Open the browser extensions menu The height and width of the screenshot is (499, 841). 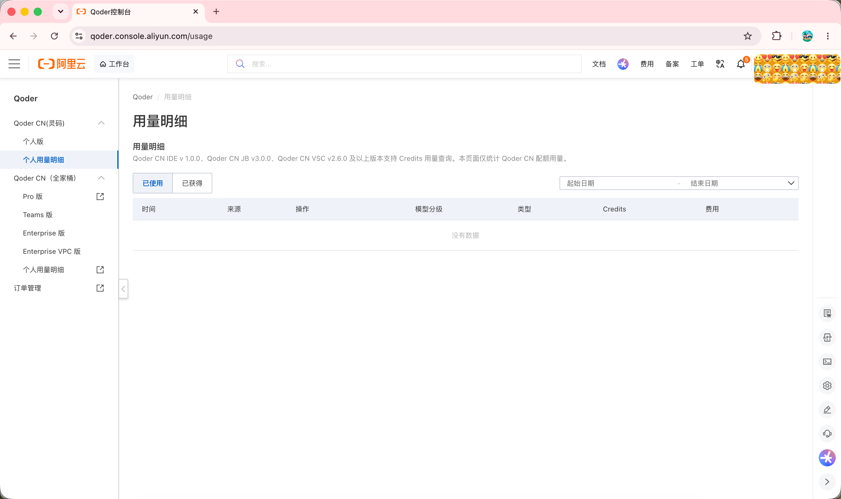(x=776, y=36)
